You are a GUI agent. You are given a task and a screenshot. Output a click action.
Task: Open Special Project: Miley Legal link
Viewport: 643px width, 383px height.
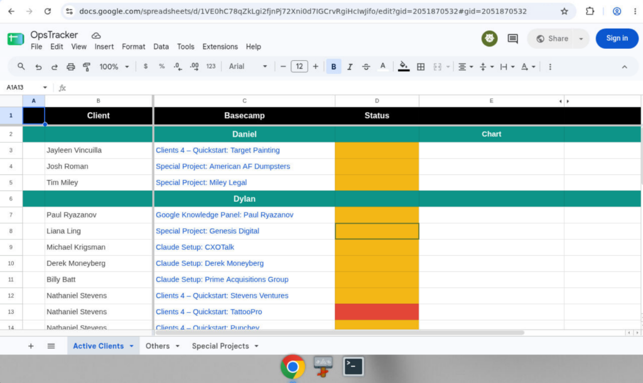coord(201,182)
